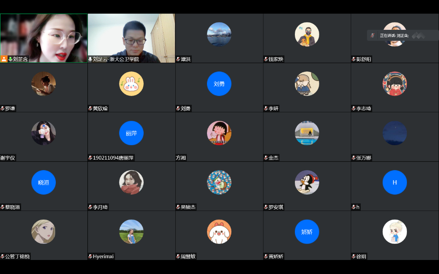Select the blue 娇娇 avatar
Image resolution: width=439 pixels, height=274 pixels.
point(307,231)
